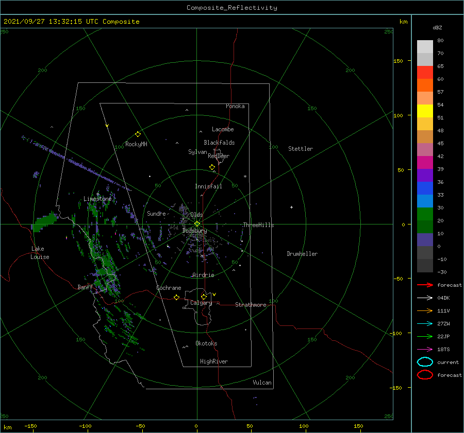Screen dimensions: 464x433
Task: Select the purple 36-39 dBZ swatch
Action: tap(425, 176)
